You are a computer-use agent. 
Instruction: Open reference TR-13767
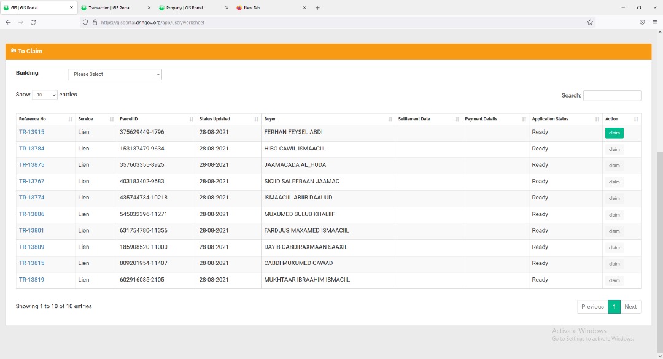coord(32,182)
